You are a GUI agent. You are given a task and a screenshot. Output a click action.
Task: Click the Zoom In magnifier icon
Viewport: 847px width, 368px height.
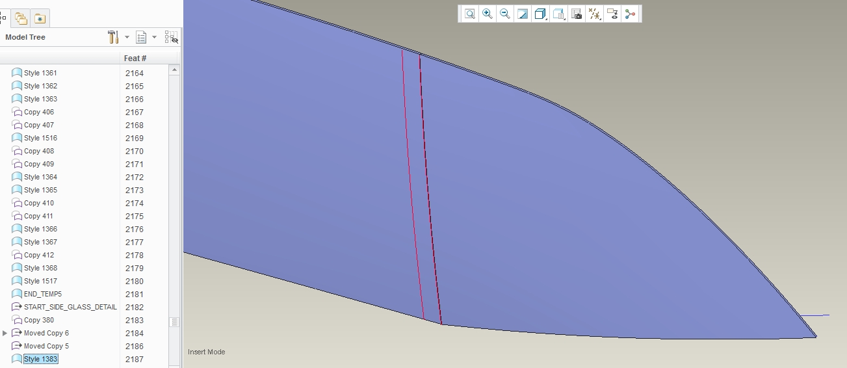point(487,14)
